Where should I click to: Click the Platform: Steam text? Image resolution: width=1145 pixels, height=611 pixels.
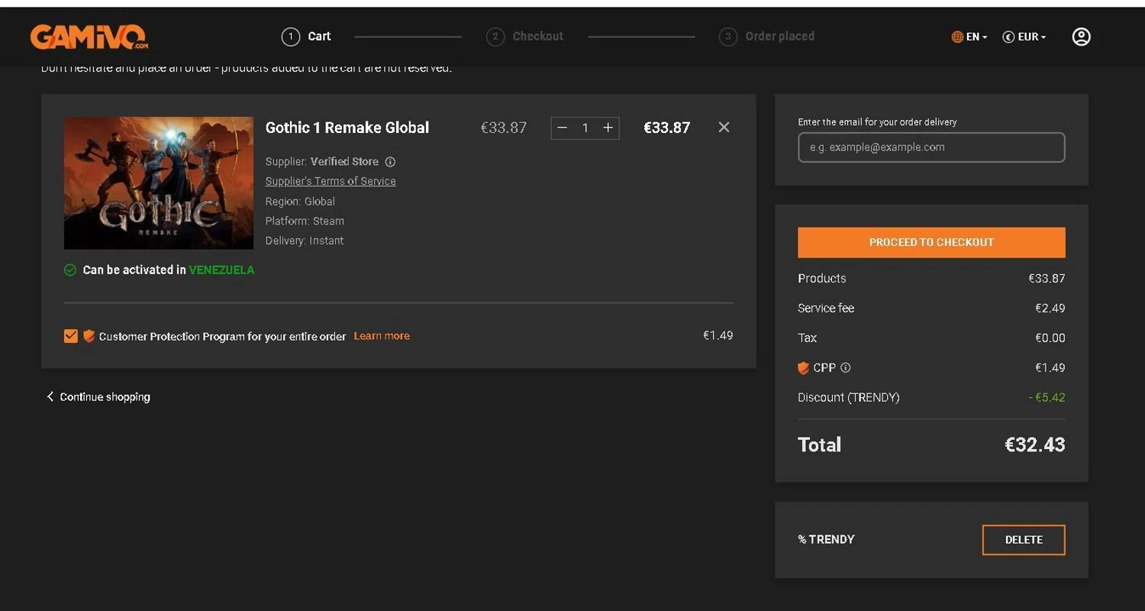pos(305,221)
